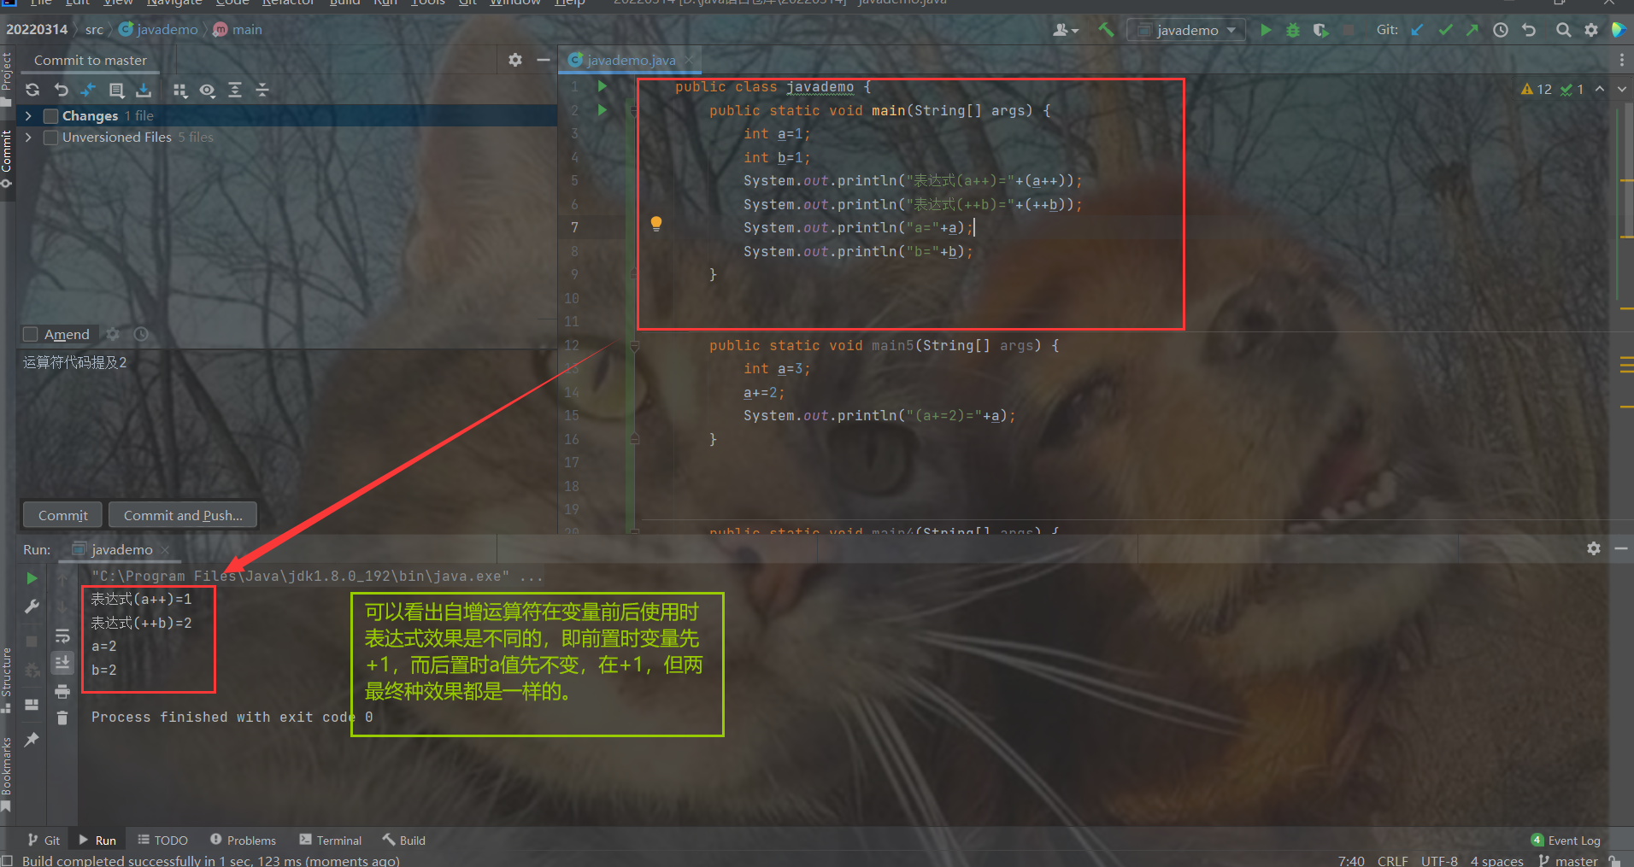The image size is (1634, 867).
Task: Open editor tab options menu
Action: (x=1621, y=60)
